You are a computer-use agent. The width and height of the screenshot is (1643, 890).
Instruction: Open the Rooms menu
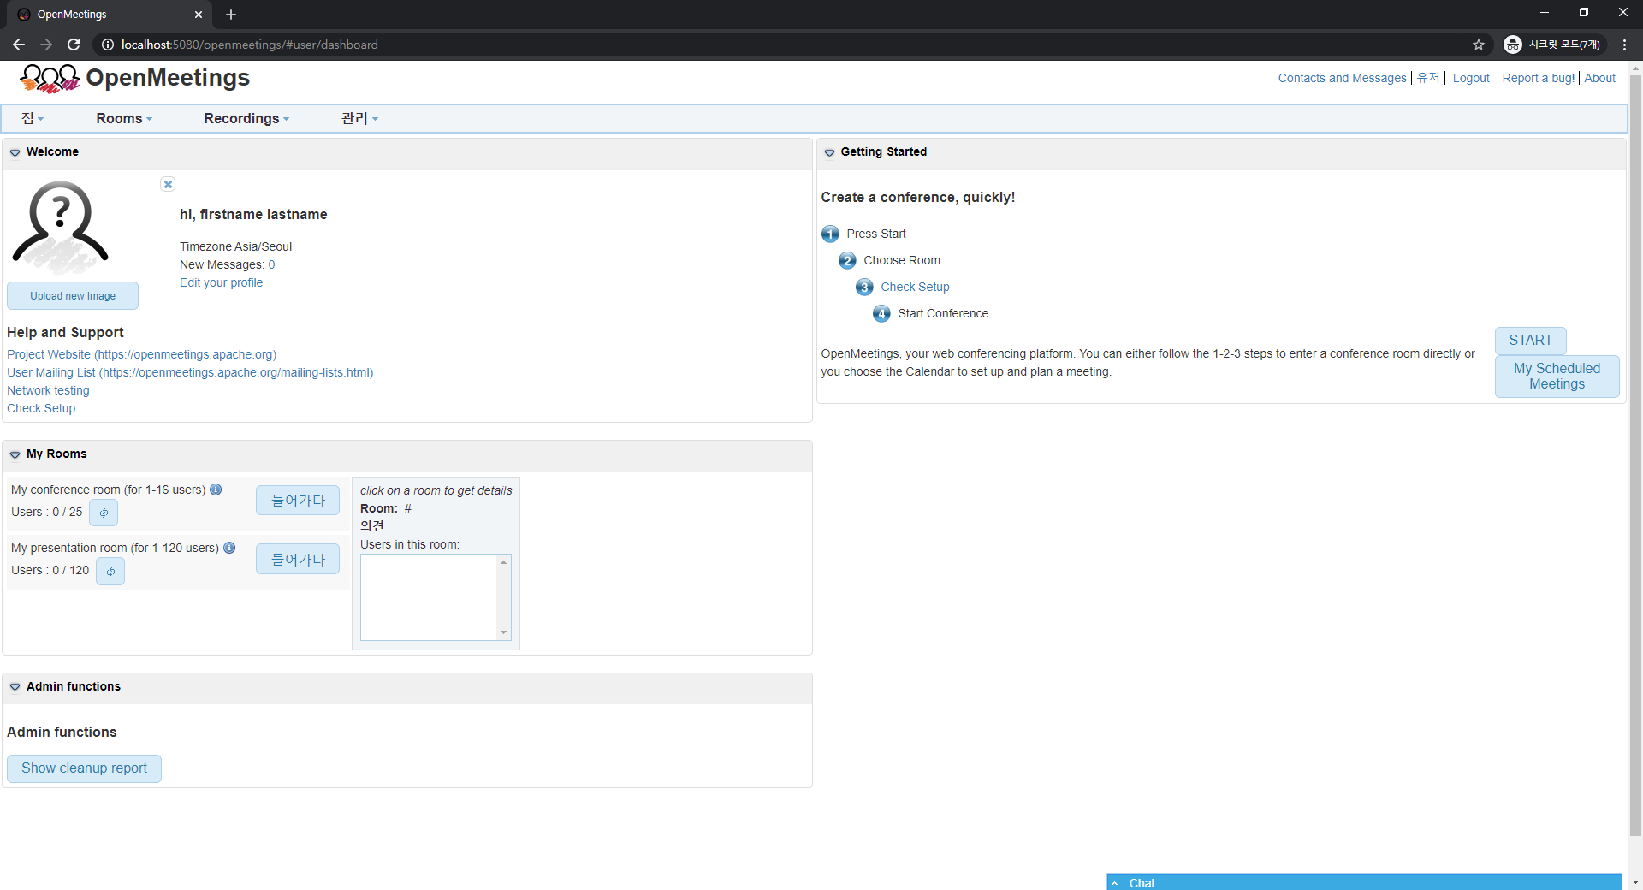point(124,118)
